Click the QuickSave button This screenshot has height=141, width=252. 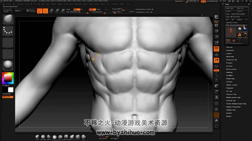(x=179, y=1)
